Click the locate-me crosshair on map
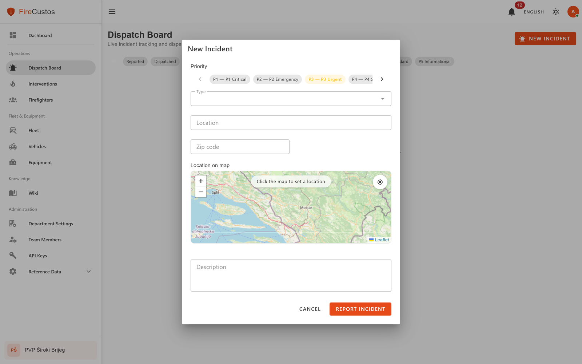The width and height of the screenshot is (582, 364). [x=380, y=182]
